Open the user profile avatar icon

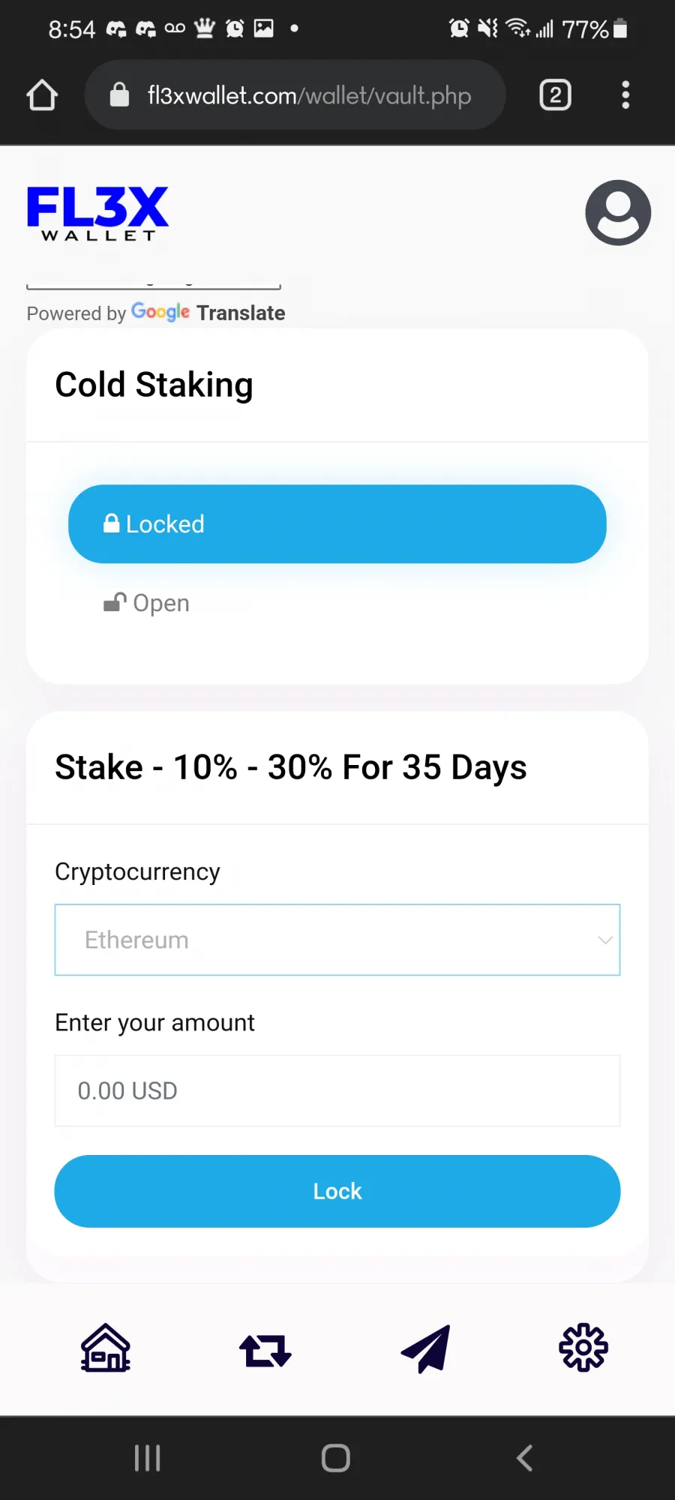pyautogui.click(x=618, y=212)
